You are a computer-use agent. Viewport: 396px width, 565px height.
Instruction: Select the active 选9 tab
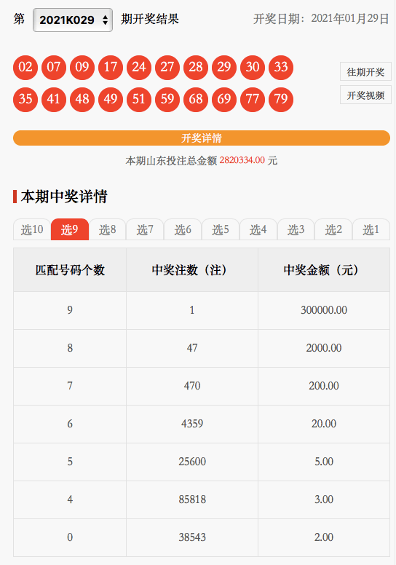point(70,229)
